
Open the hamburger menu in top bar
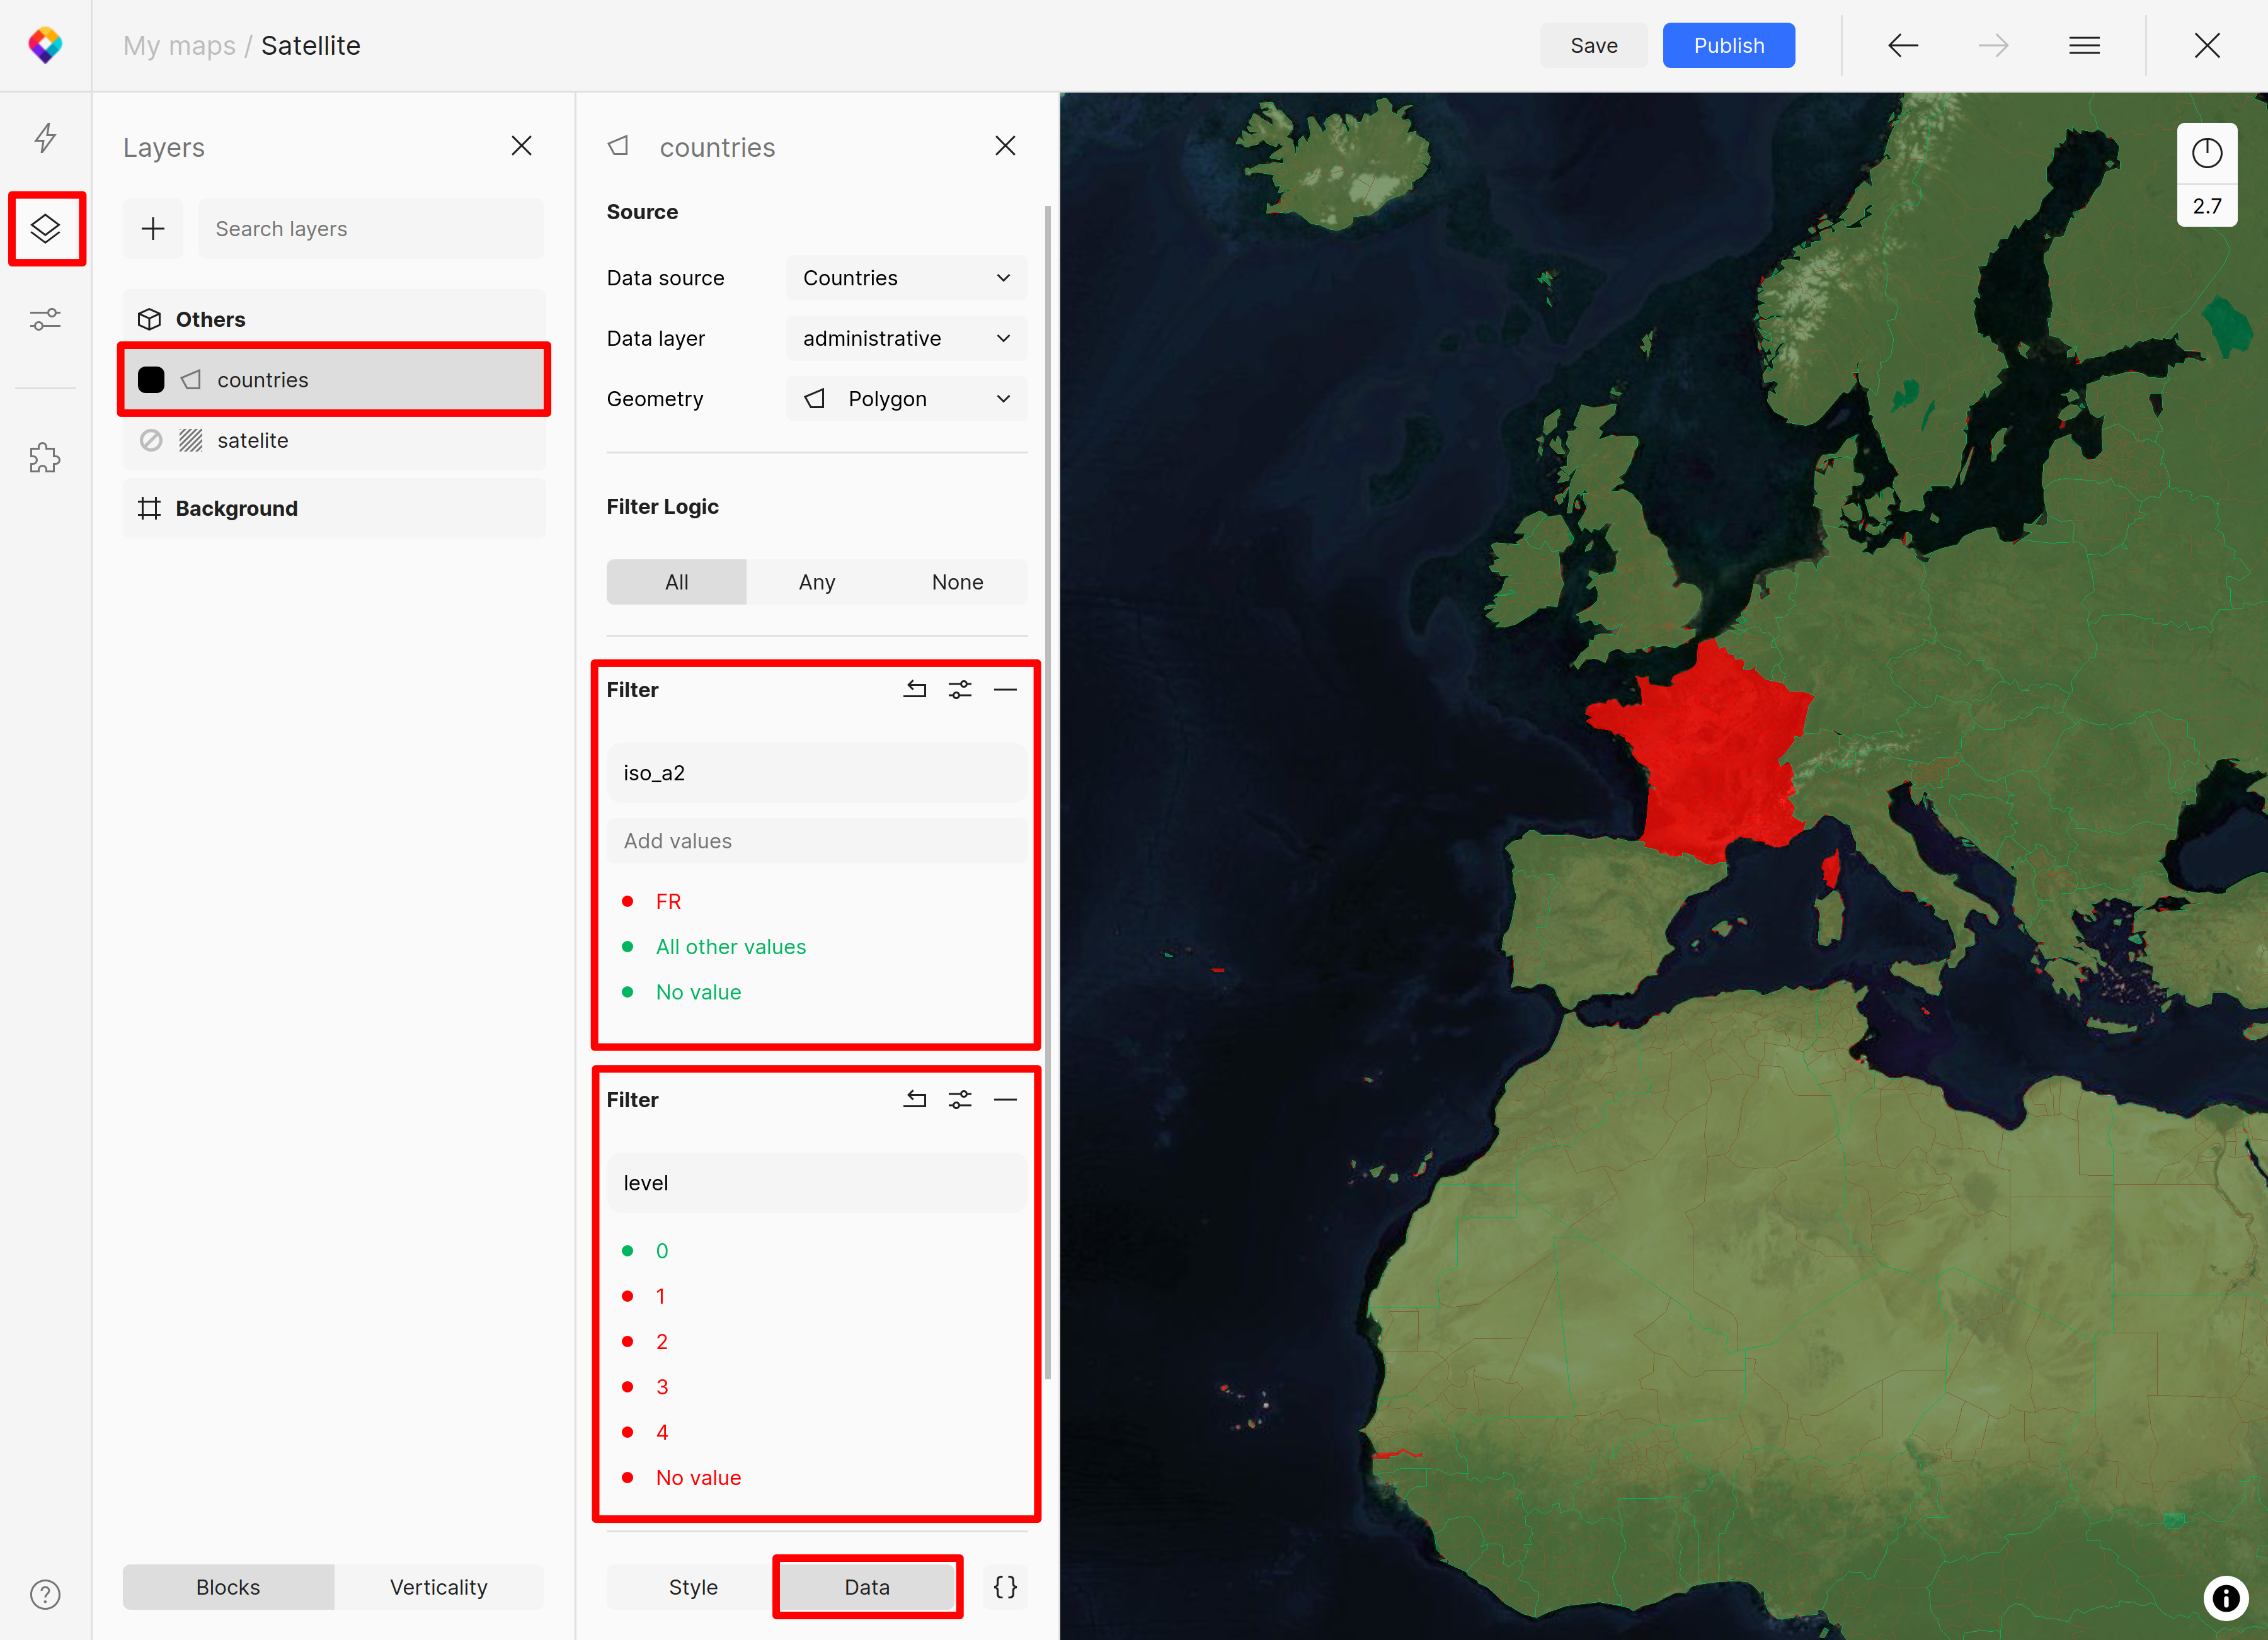click(x=2084, y=46)
